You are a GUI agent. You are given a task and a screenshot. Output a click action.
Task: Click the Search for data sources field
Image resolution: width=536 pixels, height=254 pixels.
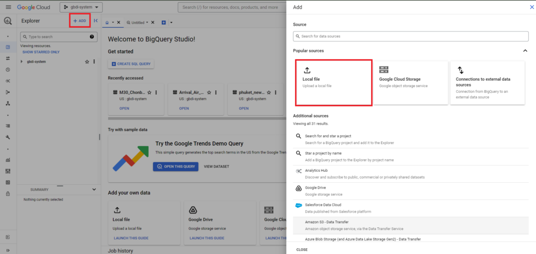pos(410,36)
